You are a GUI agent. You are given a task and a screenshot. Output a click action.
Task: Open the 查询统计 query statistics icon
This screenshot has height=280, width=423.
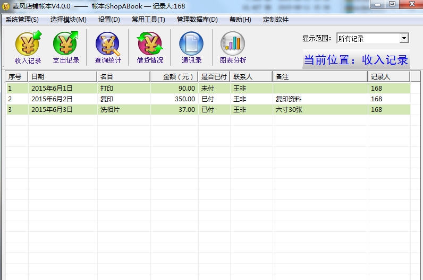(x=108, y=47)
